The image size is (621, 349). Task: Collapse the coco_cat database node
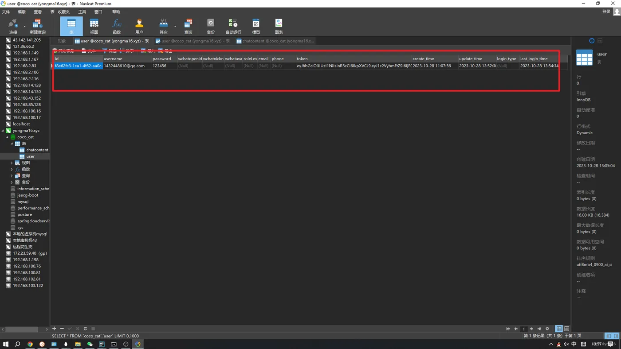click(x=8, y=137)
